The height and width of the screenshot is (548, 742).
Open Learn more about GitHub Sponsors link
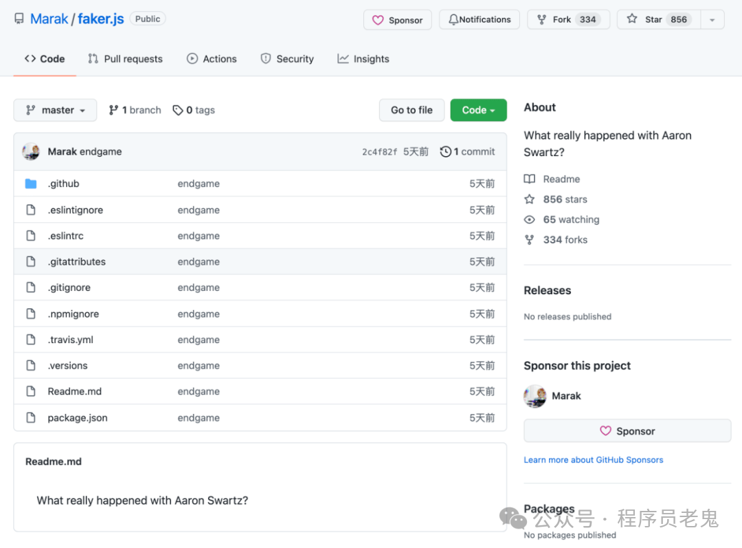594,460
